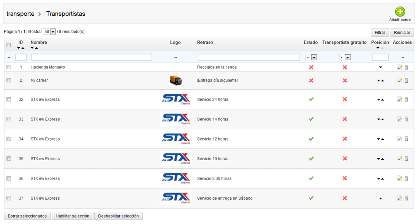Focus the ID filter input

coord(21,57)
